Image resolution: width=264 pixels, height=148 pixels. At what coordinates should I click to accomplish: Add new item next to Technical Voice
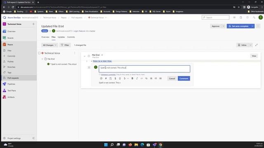[33, 24]
